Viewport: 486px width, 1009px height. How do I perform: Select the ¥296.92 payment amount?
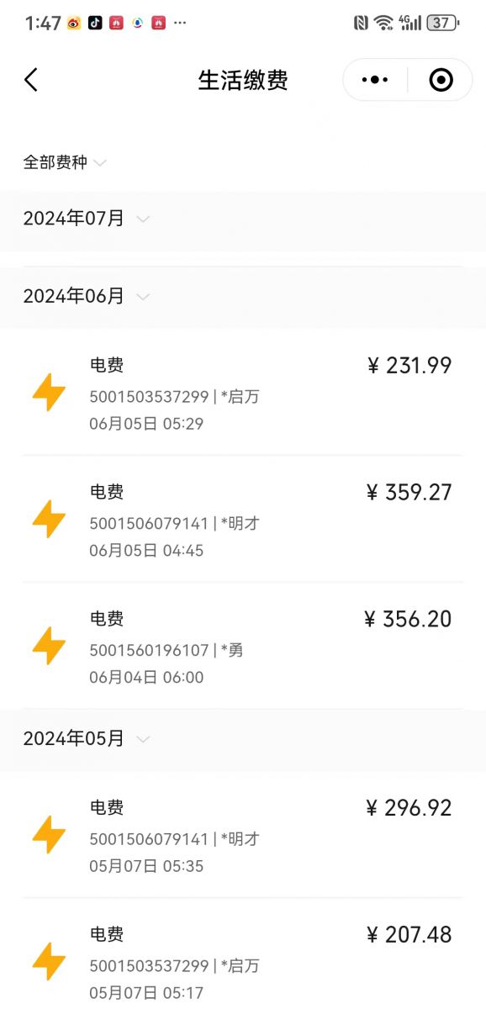tap(409, 807)
